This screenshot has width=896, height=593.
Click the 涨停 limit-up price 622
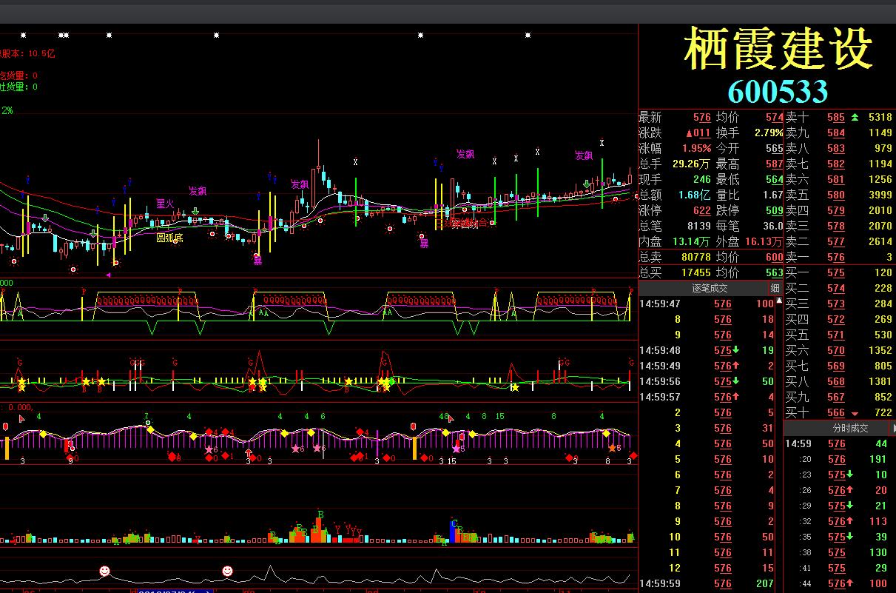tap(702, 210)
